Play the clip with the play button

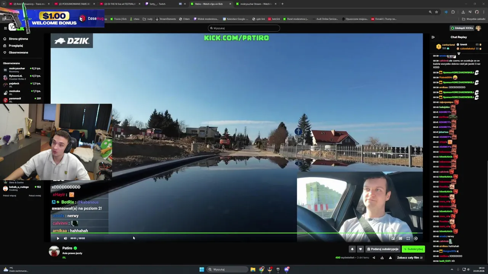point(58,238)
